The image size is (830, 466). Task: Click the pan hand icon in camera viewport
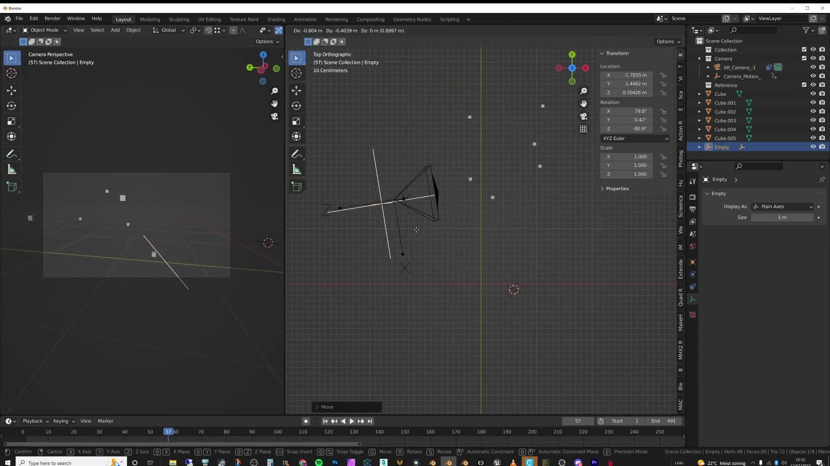click(x=275, y=104)
